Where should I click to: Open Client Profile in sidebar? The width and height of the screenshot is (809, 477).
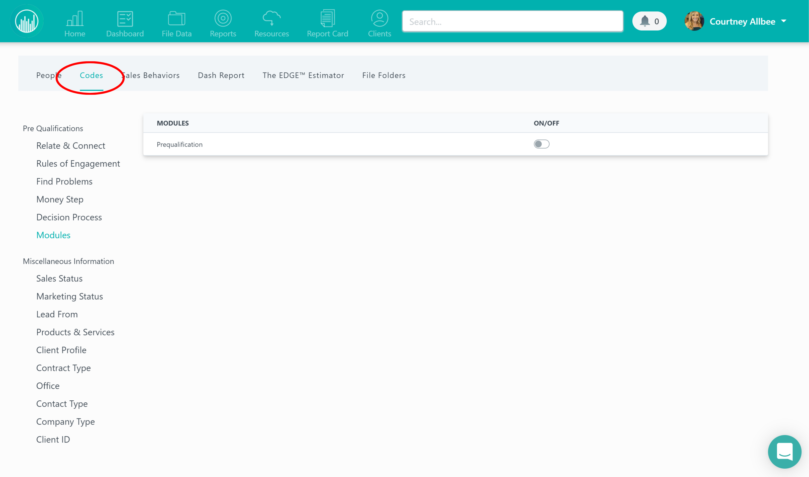(x=61, y=350)
